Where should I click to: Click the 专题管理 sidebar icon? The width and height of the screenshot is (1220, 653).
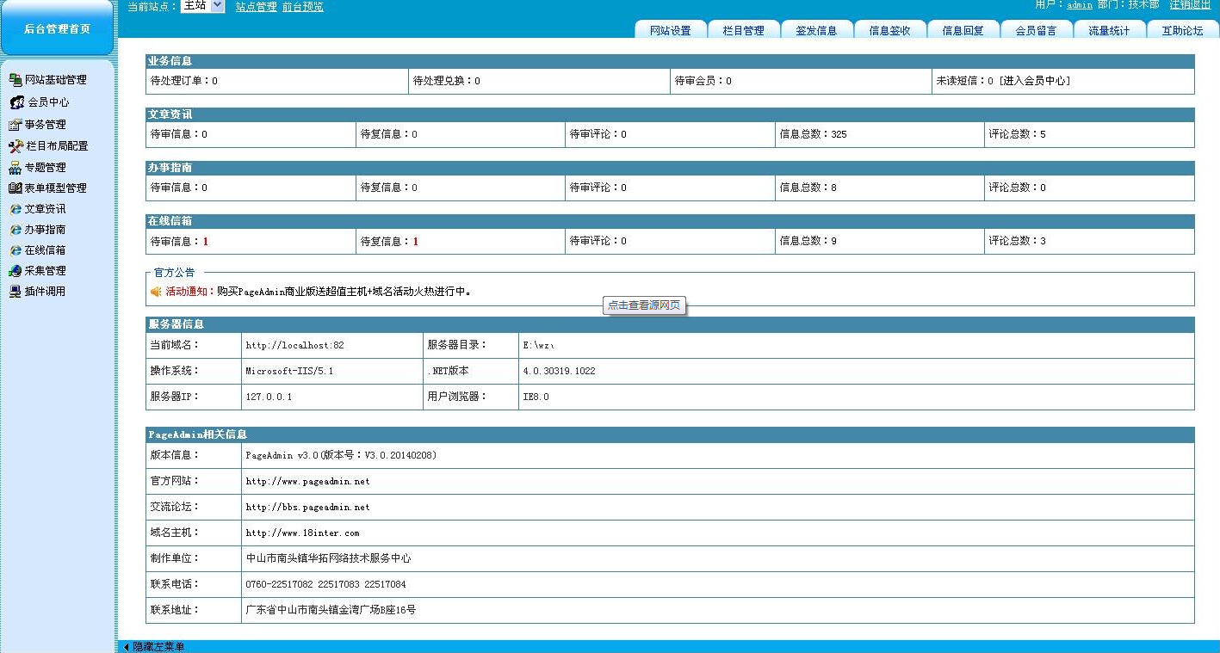[15, 168]
